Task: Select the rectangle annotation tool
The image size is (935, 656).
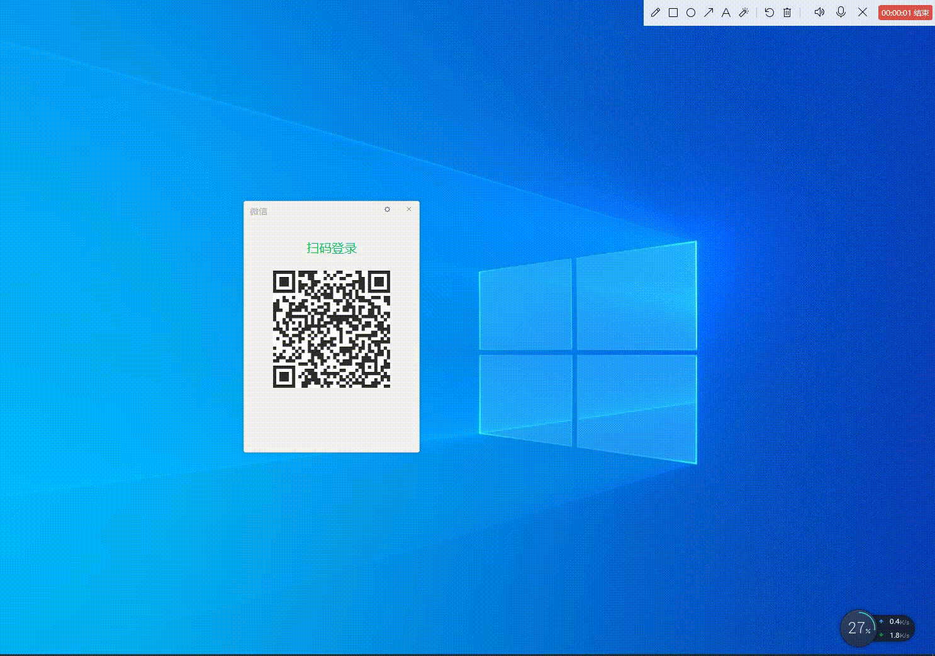Action: coord(673,13)
